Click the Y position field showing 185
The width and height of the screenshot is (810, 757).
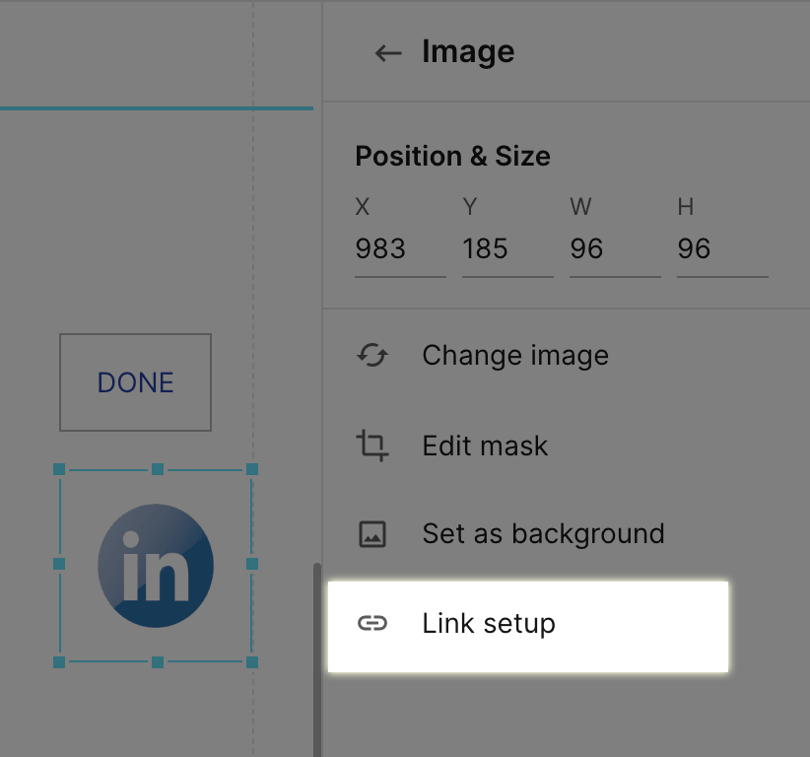click(507, 249)
